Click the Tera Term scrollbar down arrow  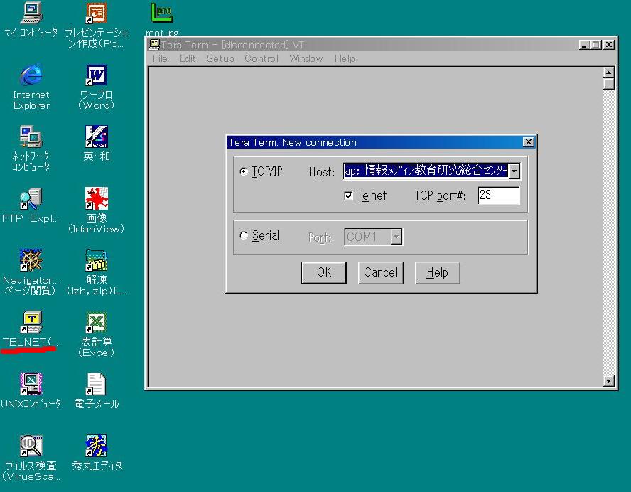[609, 381]
